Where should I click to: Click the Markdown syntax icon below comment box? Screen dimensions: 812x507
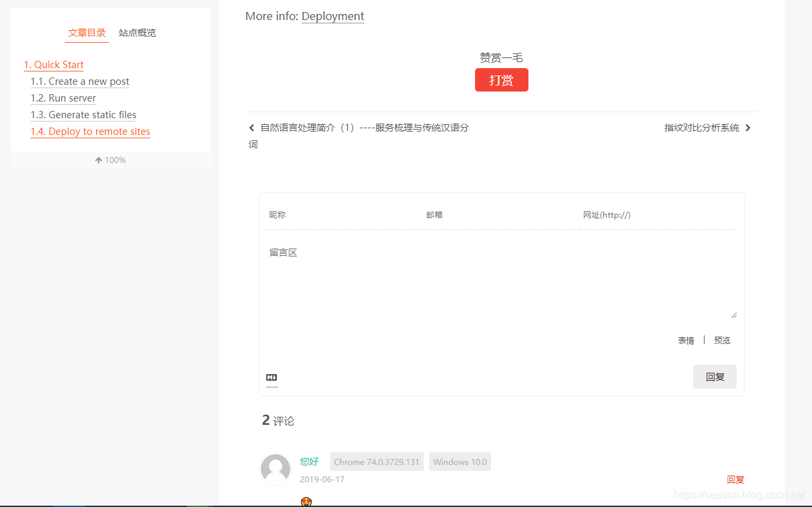272,377
